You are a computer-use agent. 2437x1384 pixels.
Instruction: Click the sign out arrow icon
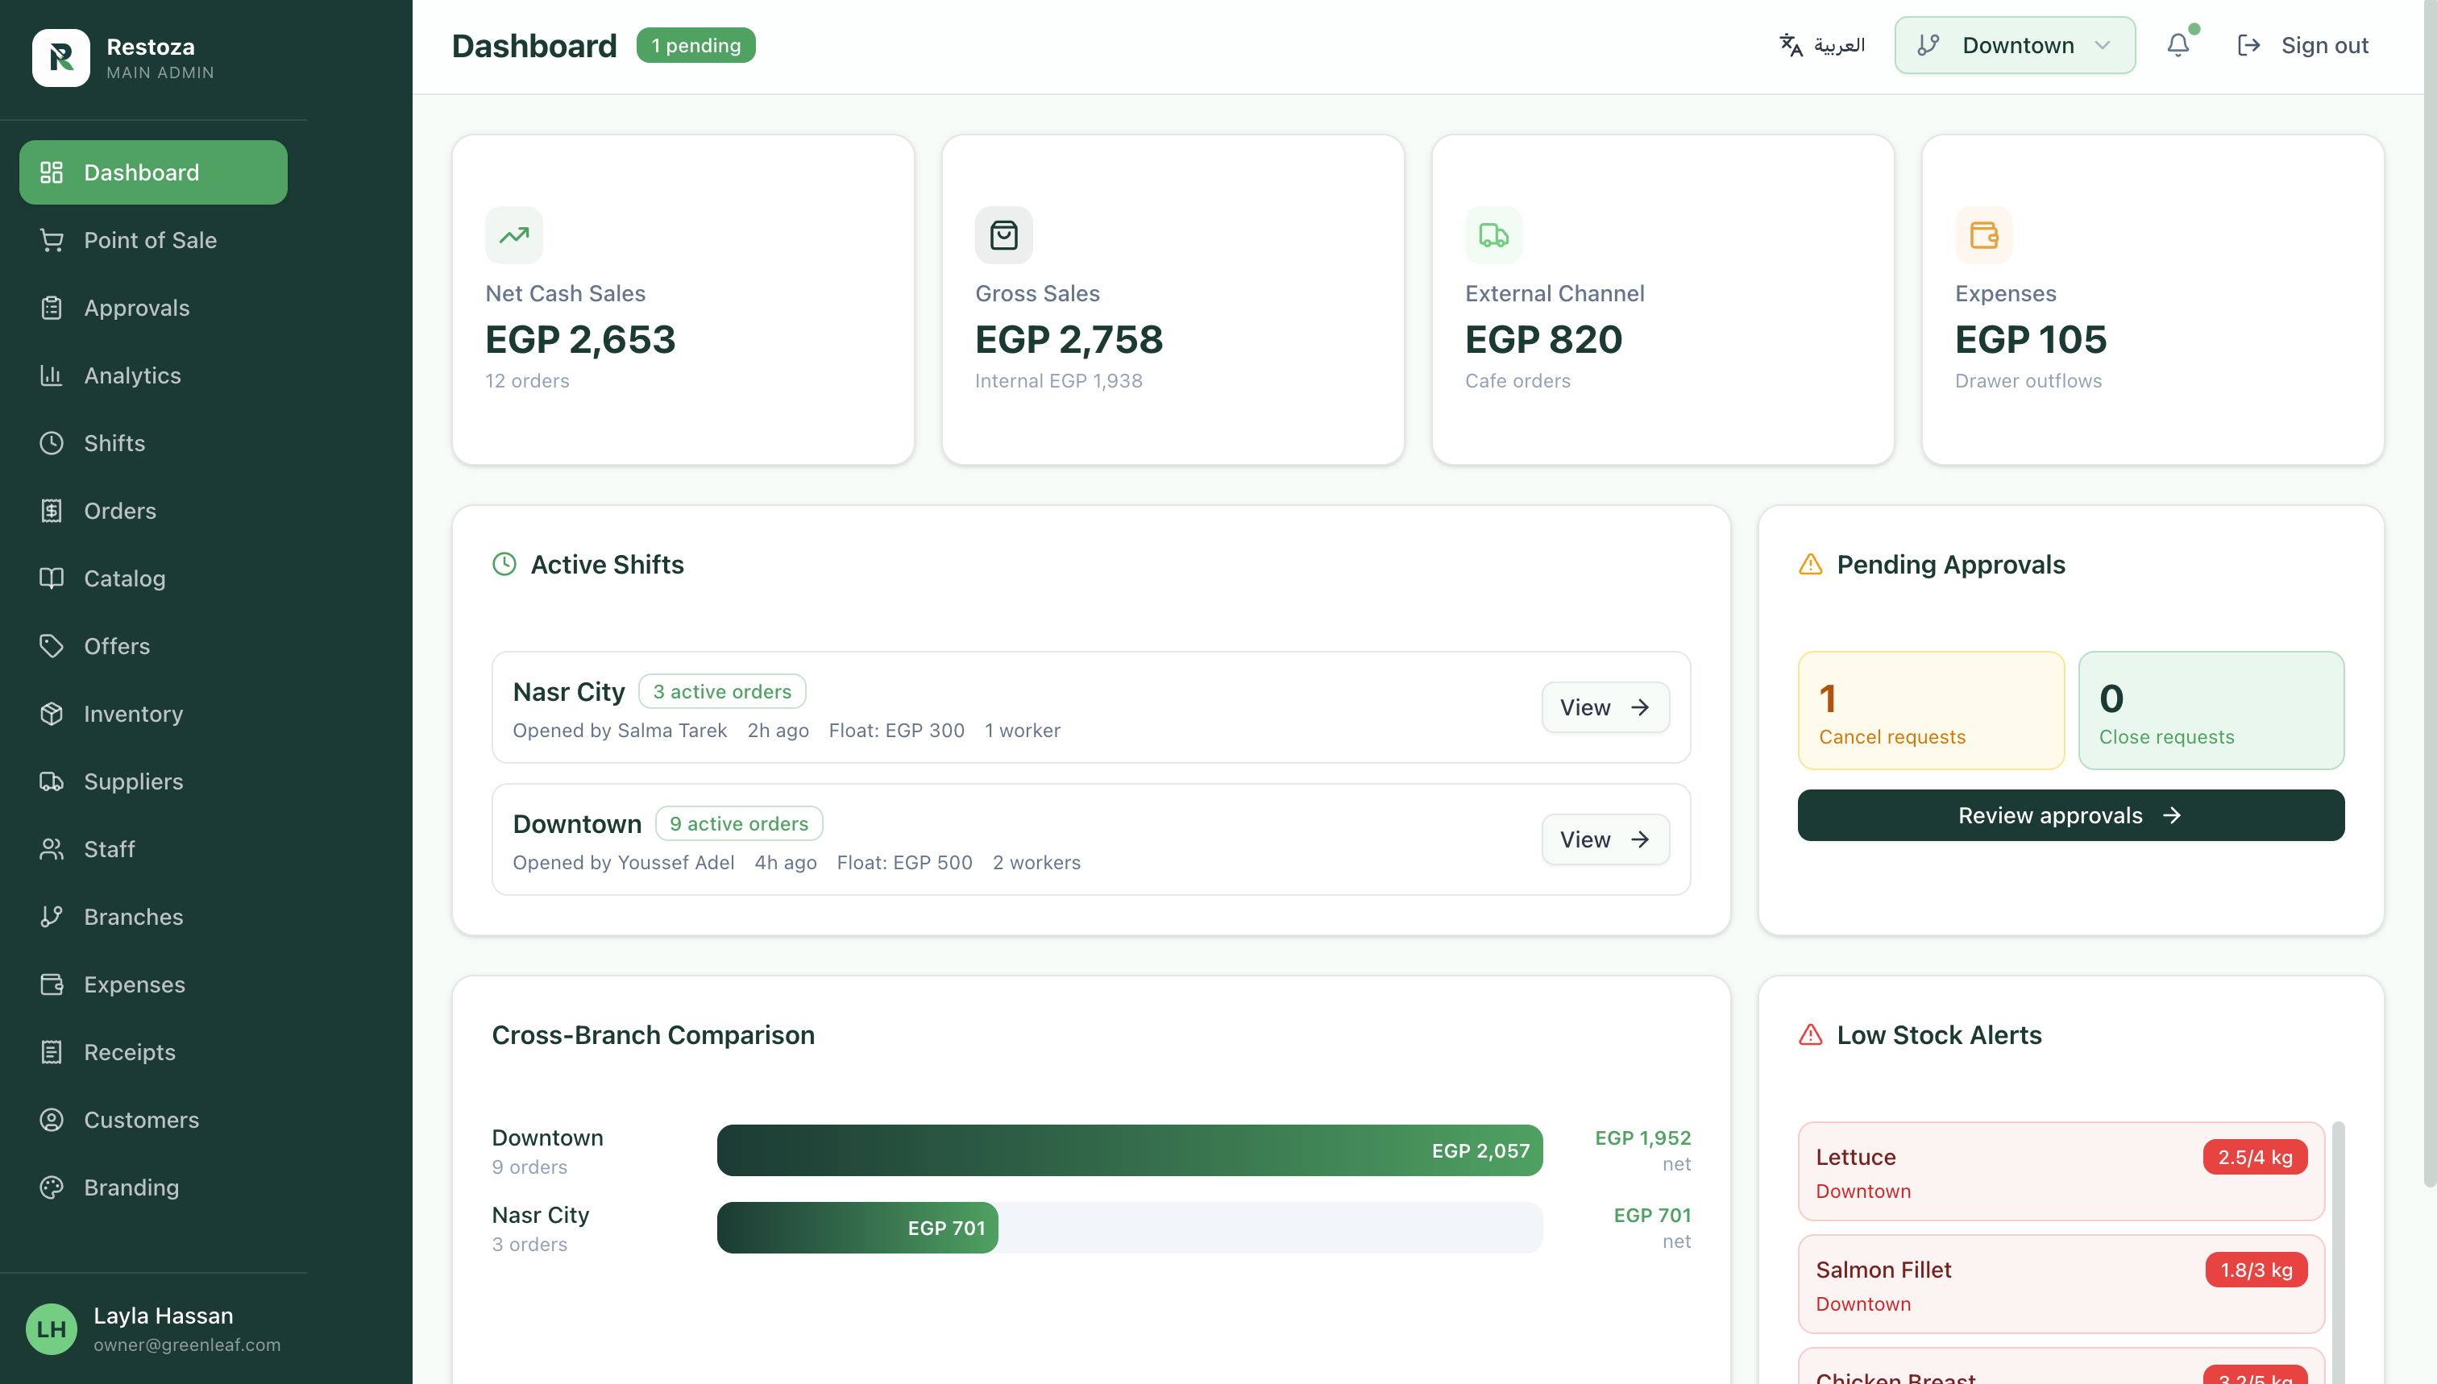2248,44
